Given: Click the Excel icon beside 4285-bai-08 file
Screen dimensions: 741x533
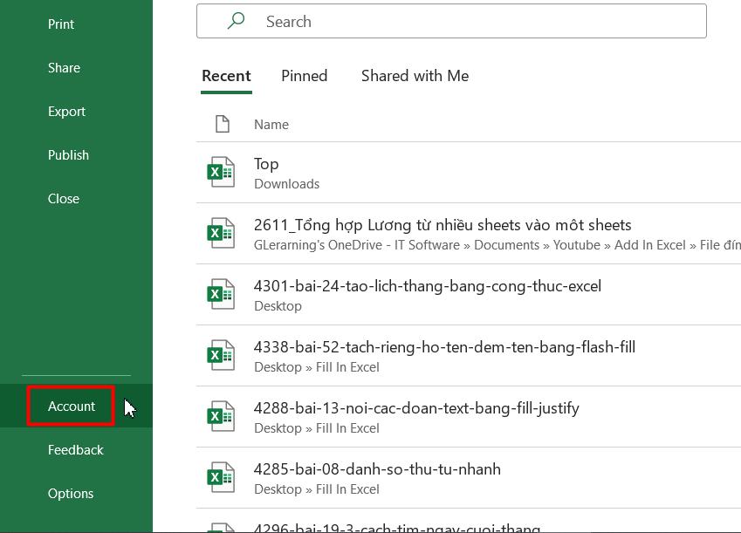Looking at the screenshot, I should click(x=221, y=477).
